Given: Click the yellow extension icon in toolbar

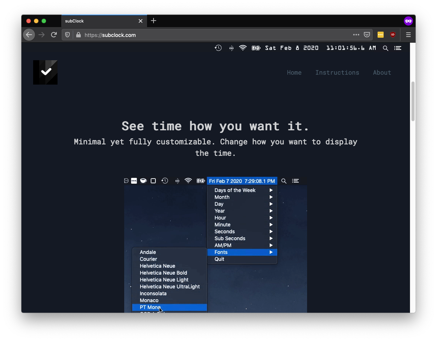Looking at the screenshot, I should click(x=381, y=35).
